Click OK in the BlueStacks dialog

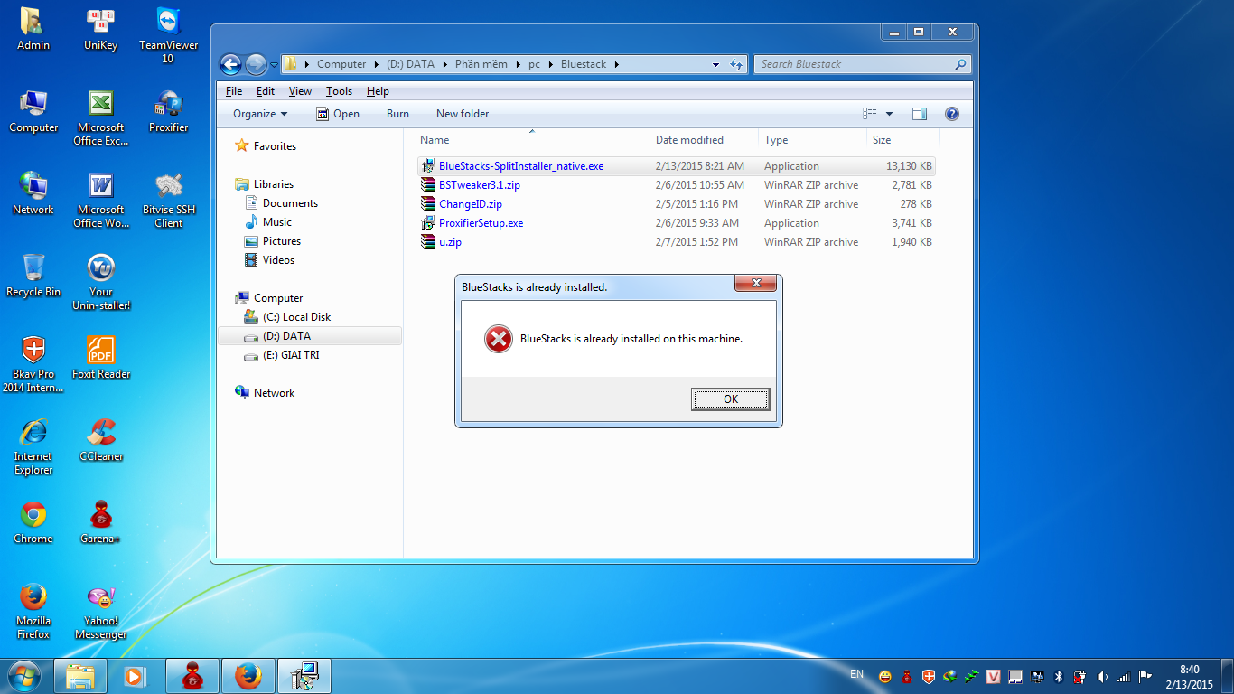[x=730, y=399]
